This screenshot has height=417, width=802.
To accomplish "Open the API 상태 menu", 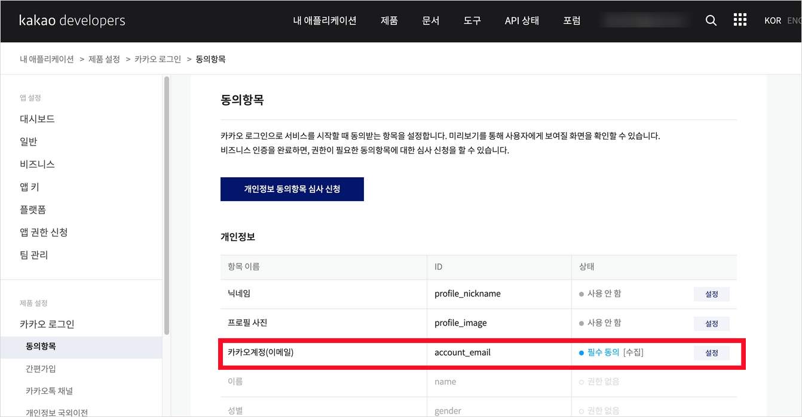I will tap(522, 20).
